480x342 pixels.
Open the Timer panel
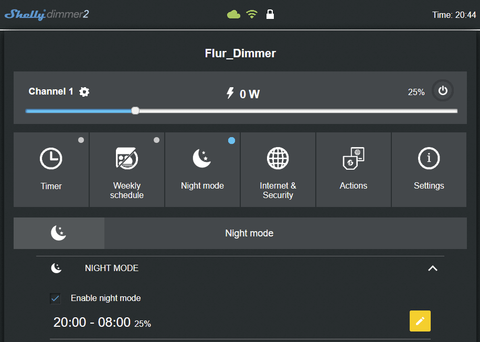(x=51, y=169)
